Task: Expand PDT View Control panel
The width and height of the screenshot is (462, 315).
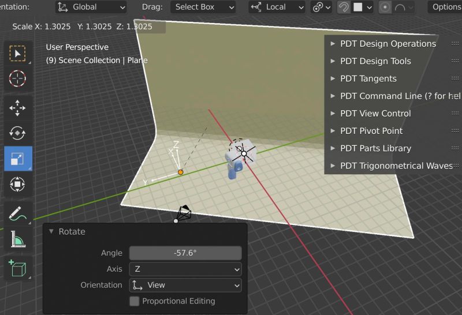Action: pos(375,113)
